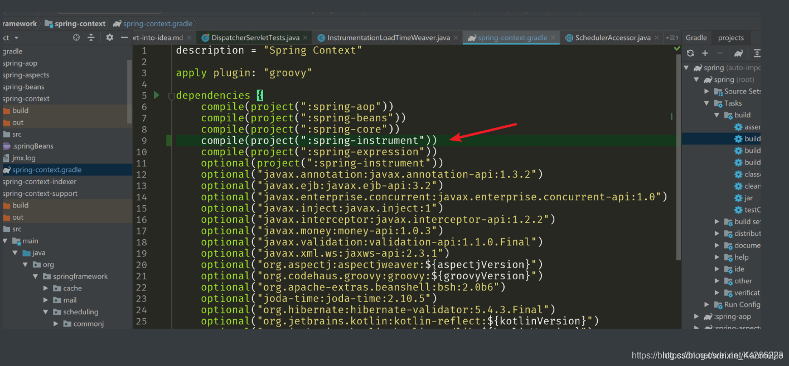The height and width of the screenshot is (366, 789).
Task: Click spring-context.gradle breadcrumb in the navigation bar
Action: coord(153,23)
